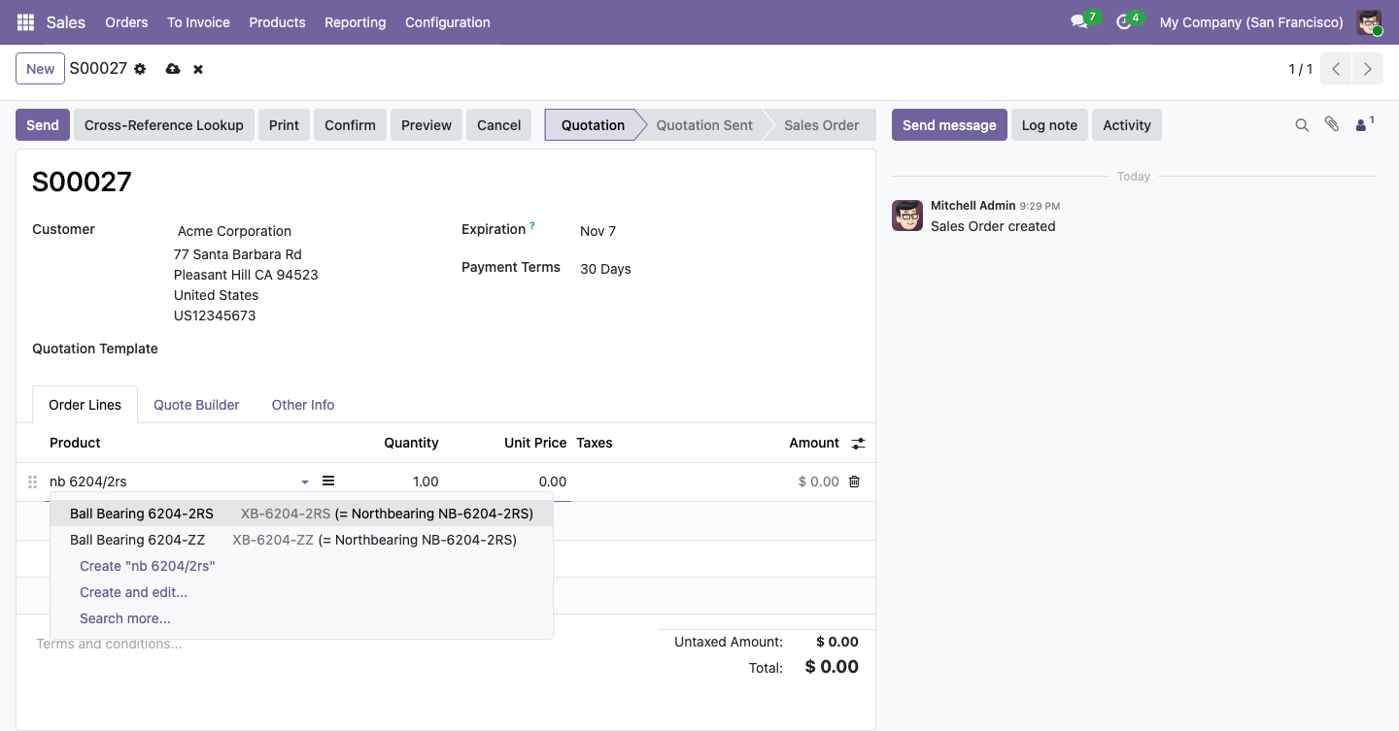The image size is (1399, 731).
Task: Click Terms and conditions text area
Action: pyautogui.click(x=340, y=644)
